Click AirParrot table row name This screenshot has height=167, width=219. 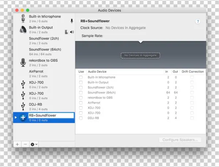pos(94,103)
